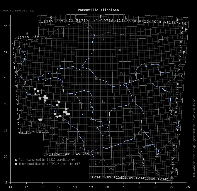Click the www.atlas-roslin.pl label at top left

pyautogui.click(x=19, y=11)
